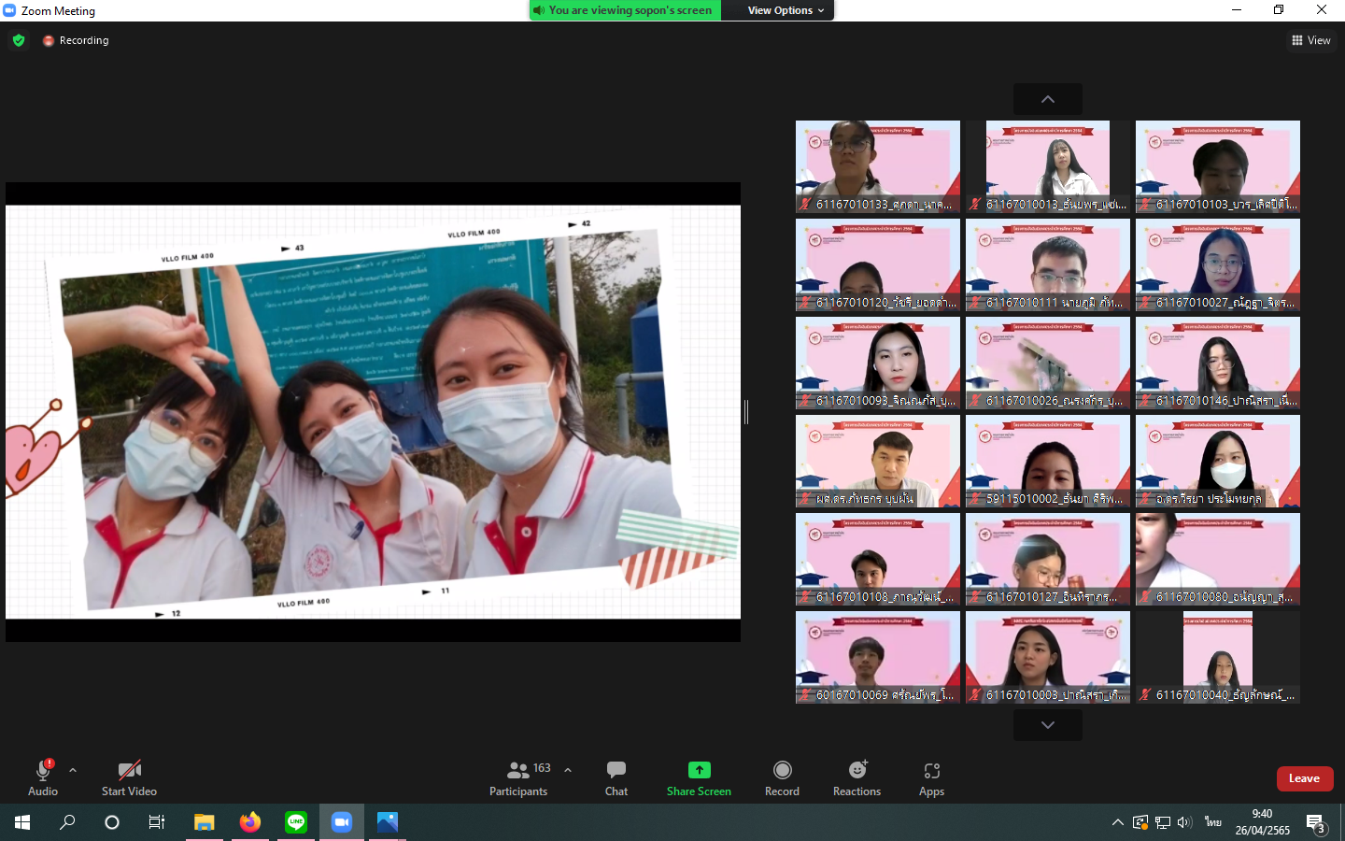
Task: Toggle the Thai input language indicator
Action: pos(1212,822)
